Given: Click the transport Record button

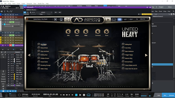Looking at the screenshot, I should (84, 95).
